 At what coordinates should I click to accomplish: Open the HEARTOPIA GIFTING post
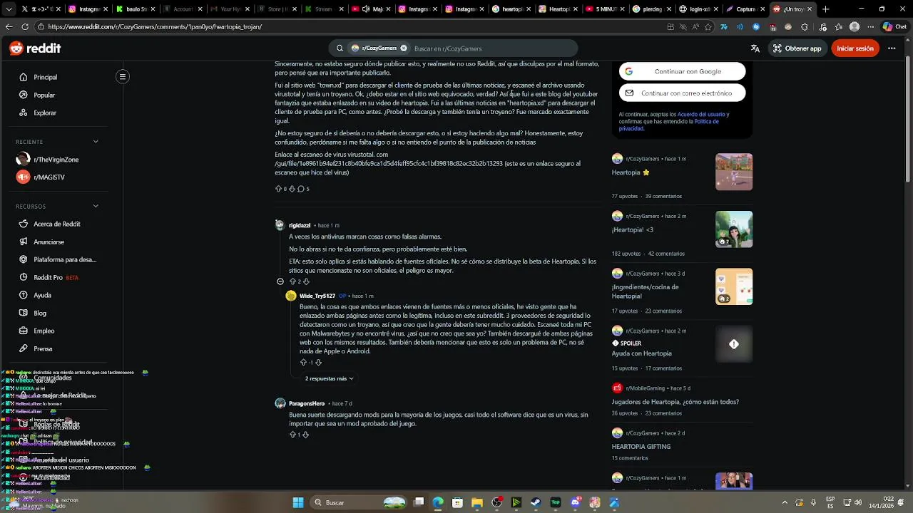point(641,447)
